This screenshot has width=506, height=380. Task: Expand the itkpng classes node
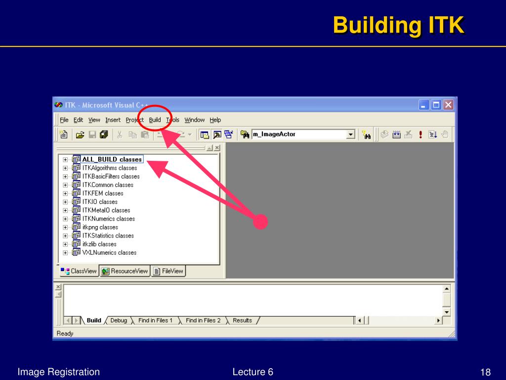pyautogui.click(x=65, y=228)
